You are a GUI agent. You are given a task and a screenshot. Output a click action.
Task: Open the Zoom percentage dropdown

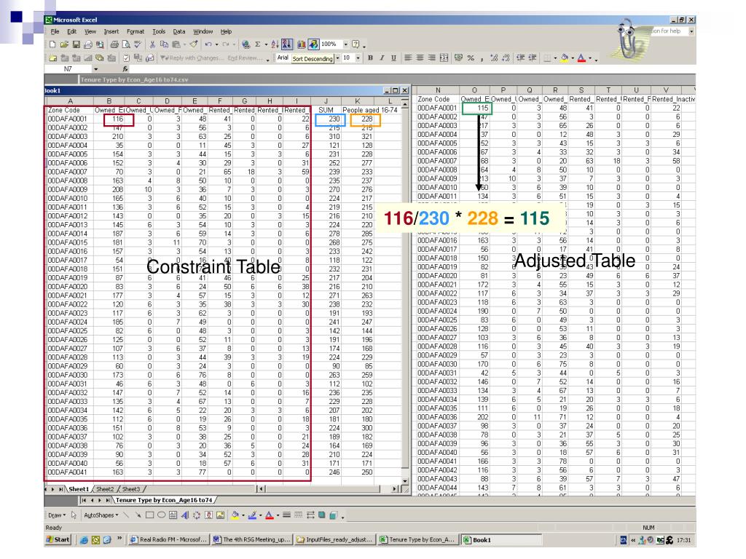346,44
